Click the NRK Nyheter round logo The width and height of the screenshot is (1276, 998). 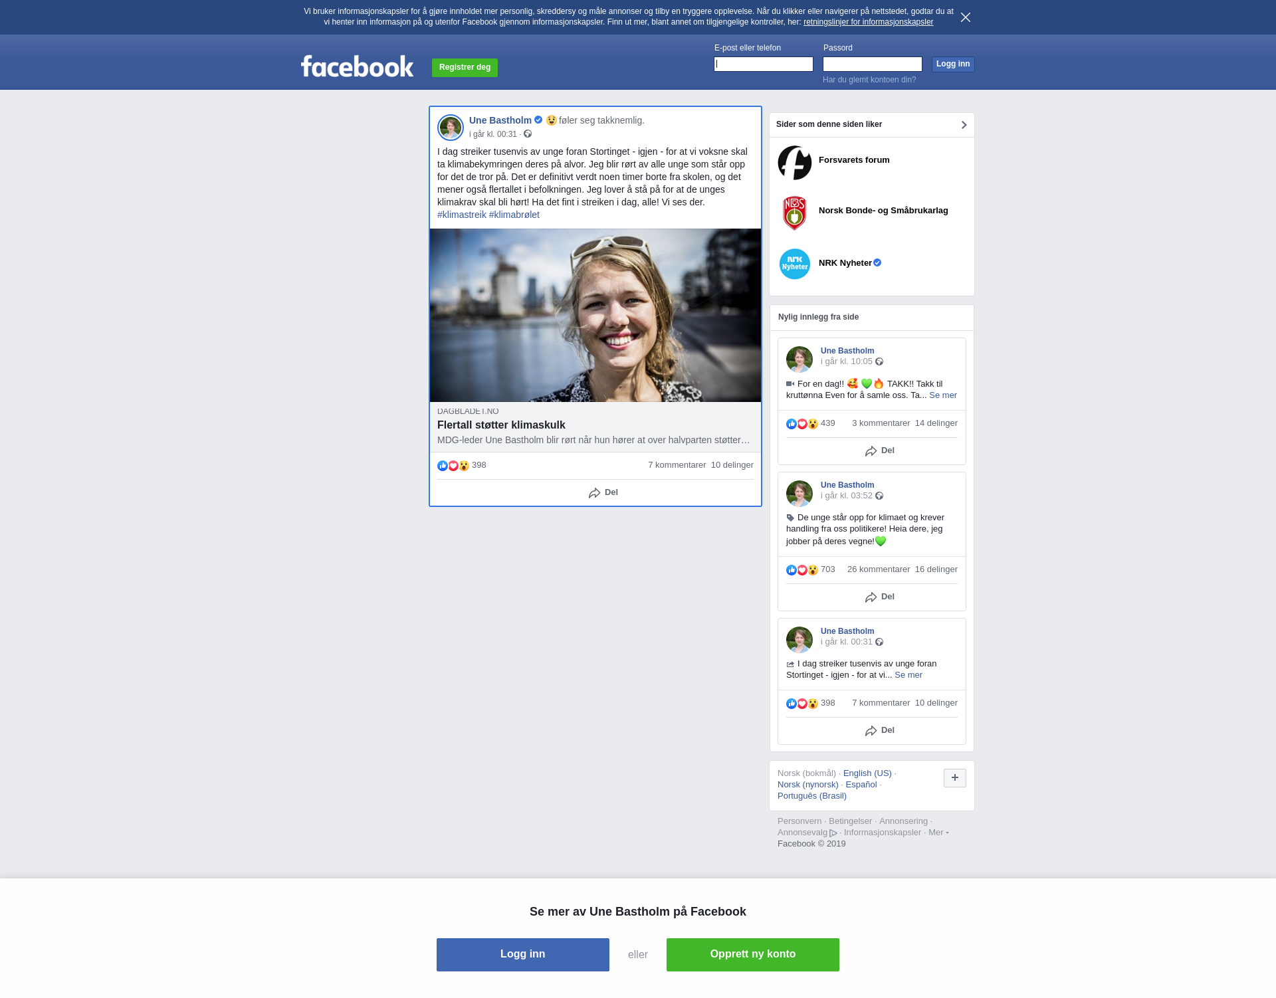click(795, 264)
